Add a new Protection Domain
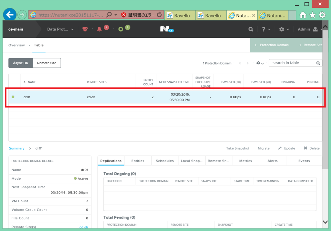The width and height of the screenshot is (331, 231). pyautogui.click(x=272, y=45)
